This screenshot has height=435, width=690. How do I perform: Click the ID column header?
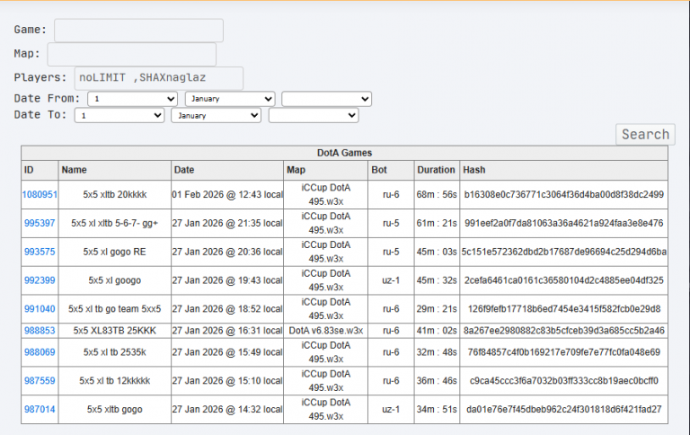[x=40, y=170]
